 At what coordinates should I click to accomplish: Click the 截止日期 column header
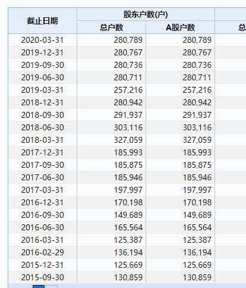coord(42,21)
